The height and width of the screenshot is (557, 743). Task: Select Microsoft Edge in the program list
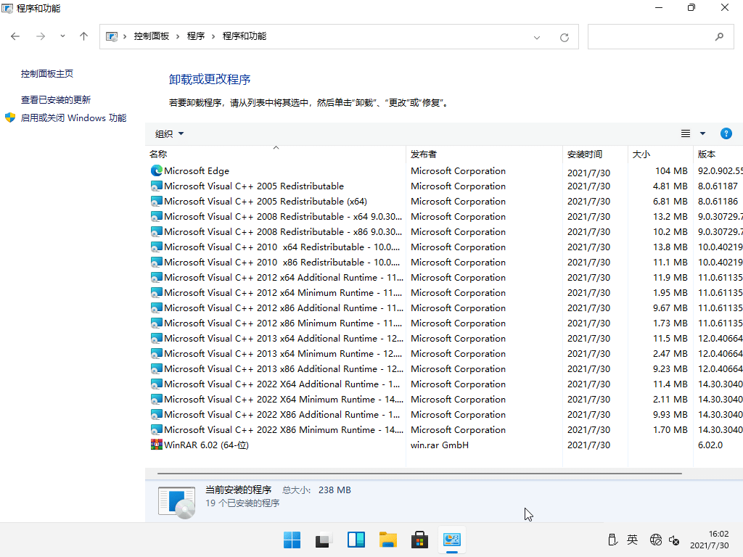pyautogui.click(x=196, y=170)
